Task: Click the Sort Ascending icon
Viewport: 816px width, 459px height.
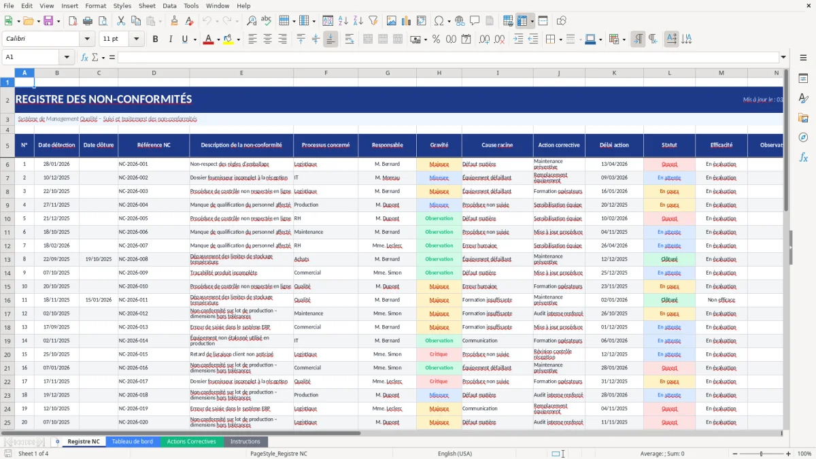Action: coord(343,20)
